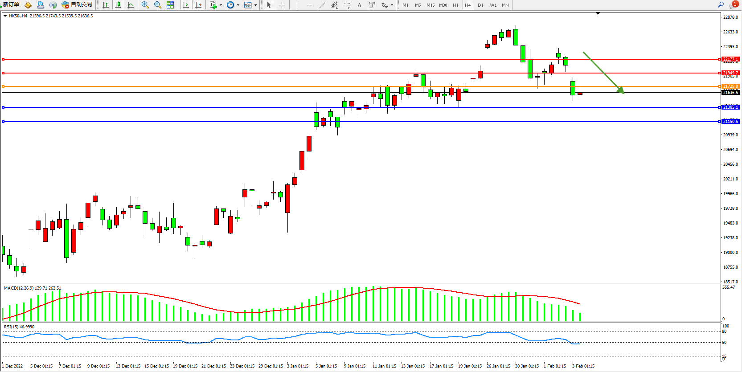The height and width of the screenshot is (372, 742).
Task: Toggle candlestick chart mode
Action: click(118, 5)
